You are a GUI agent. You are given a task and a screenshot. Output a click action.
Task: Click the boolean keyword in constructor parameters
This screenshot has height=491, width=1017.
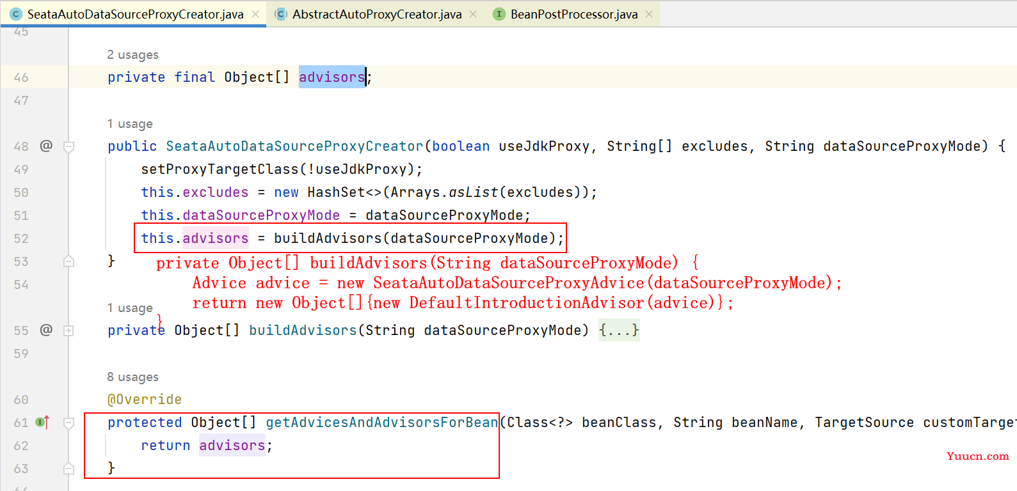[461, 146]
